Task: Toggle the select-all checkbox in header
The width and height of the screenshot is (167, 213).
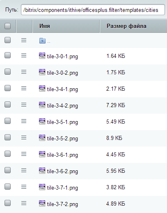Action: click(7, 26)
